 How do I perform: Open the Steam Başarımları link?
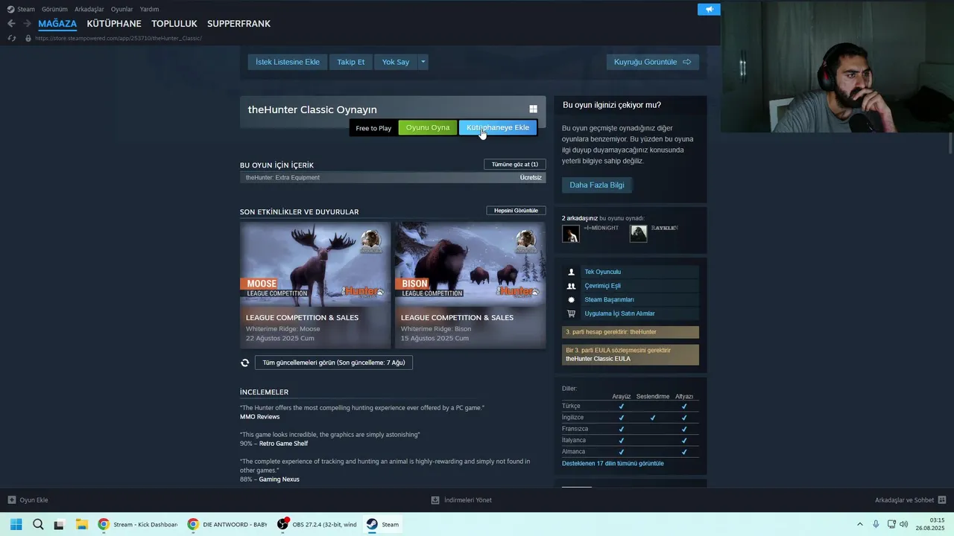pos(610,300)
